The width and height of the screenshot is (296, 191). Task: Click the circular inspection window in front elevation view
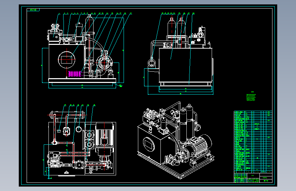(x=67, y=60)
